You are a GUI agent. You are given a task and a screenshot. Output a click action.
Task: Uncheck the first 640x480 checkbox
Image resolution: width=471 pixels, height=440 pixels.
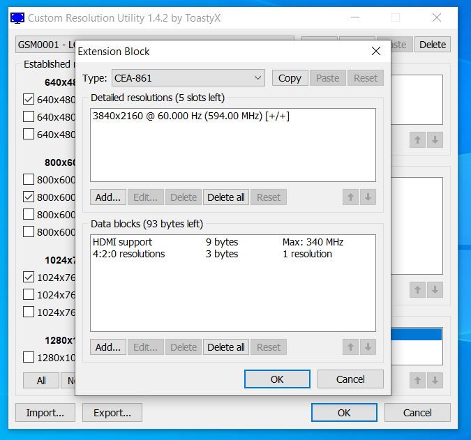click(29, 99)
